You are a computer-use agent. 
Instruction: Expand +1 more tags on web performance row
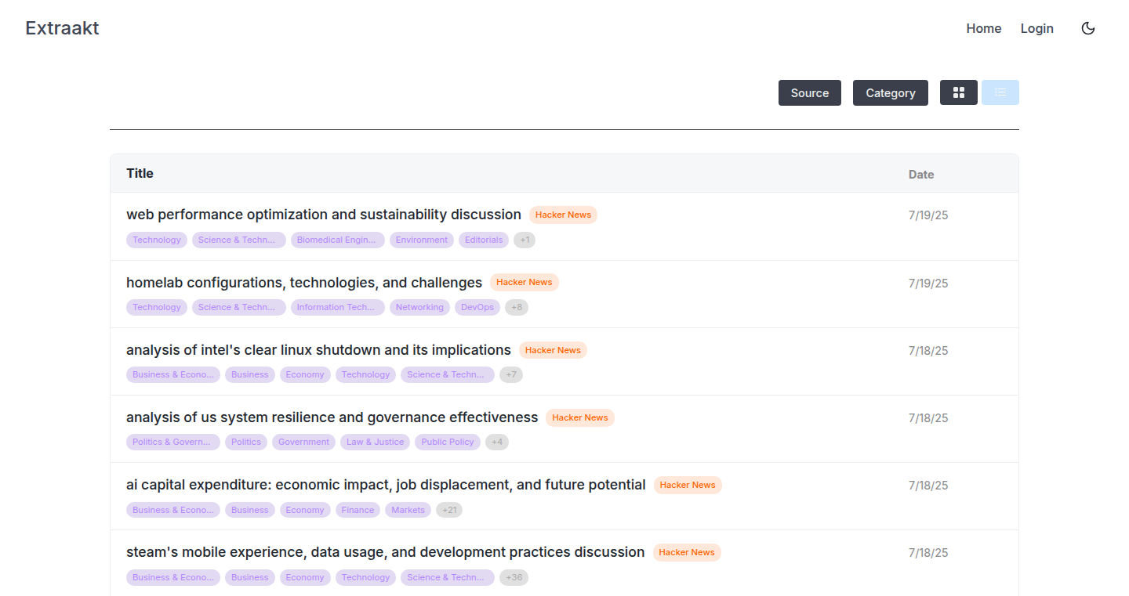click(525, 240)
